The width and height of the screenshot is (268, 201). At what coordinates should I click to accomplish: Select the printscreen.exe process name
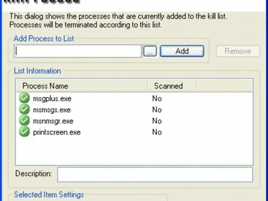[x=57, y=132]
